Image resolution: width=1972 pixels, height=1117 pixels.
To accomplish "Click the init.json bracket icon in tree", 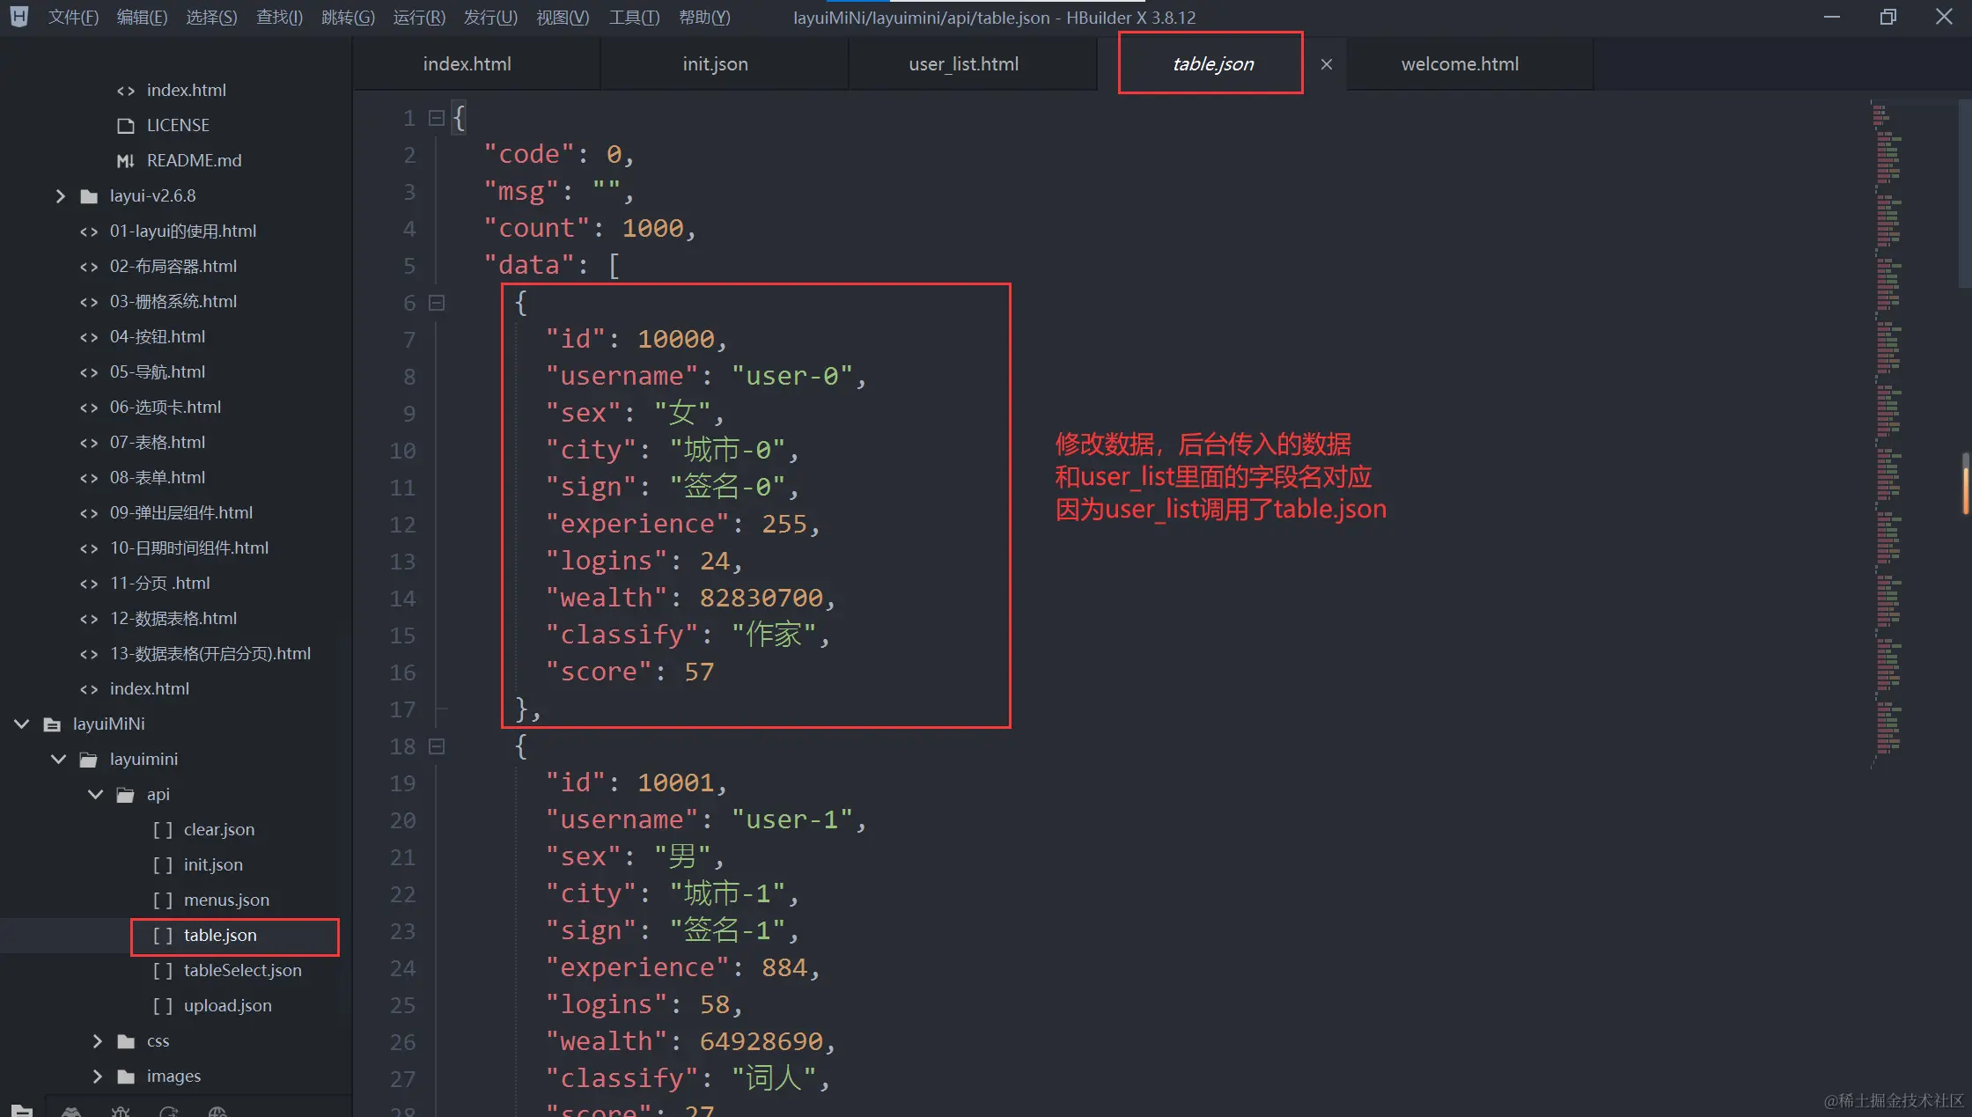I will (163, 865).
